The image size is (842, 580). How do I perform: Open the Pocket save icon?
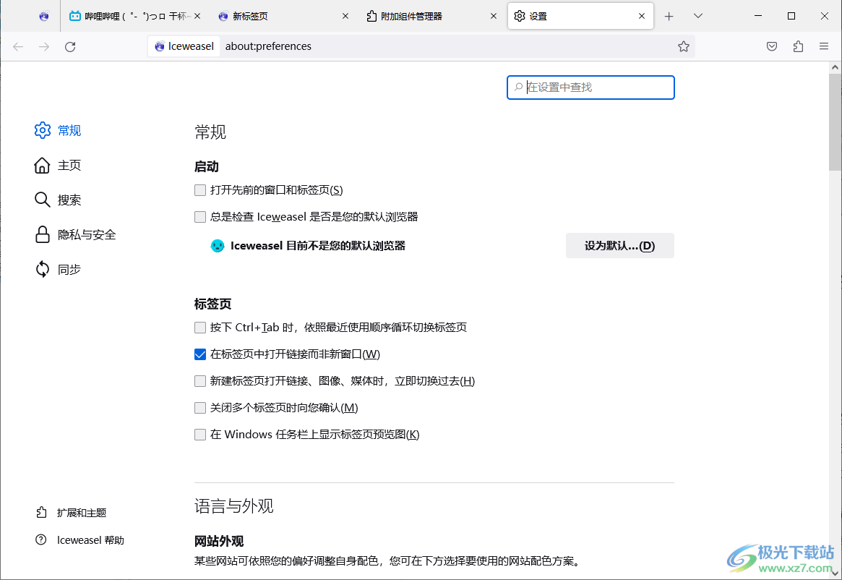click(772, 46)
